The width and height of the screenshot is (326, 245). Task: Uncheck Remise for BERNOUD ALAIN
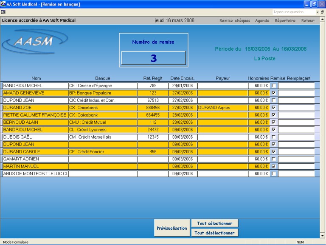[x=274, y=122]
